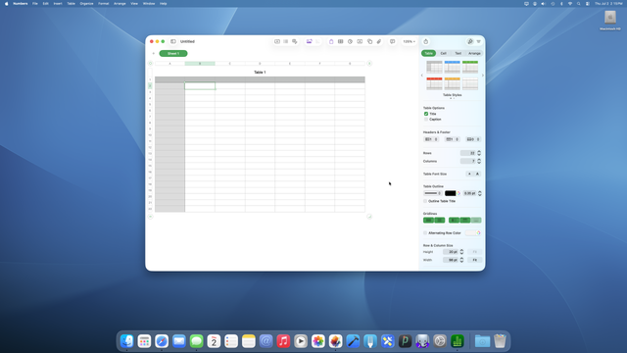Viewport: 627px width, 353px height.
Task: Show previous table styles with left chevron
Action: (x=422, y=76)
